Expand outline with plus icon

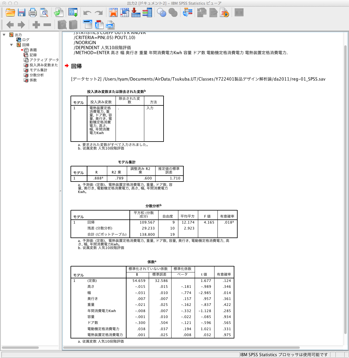36,25
